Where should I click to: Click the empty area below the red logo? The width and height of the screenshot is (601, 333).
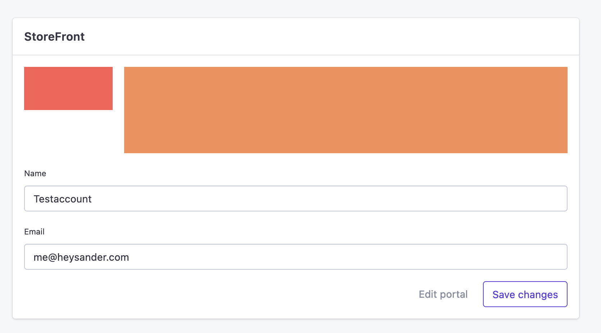pyautogui.click(x=68, y=132)
